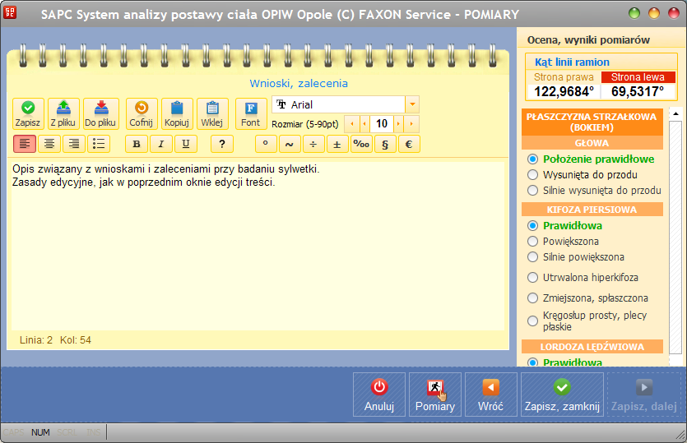Load text with Z pliku button
The height and width of the screenshot is (443, 687).
click(x=64, y=113)
